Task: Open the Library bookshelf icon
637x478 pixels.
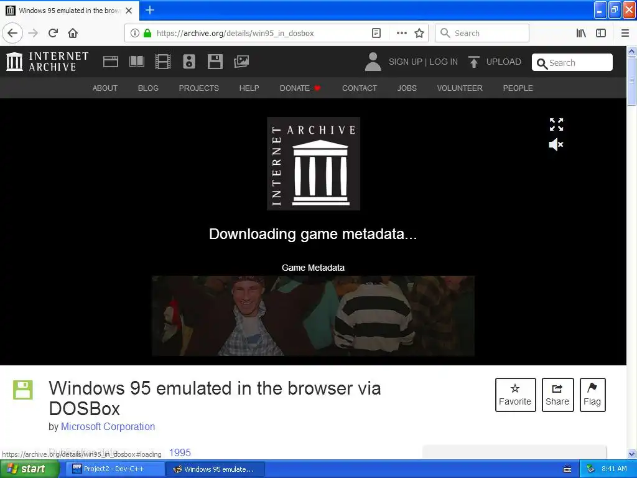Action: coord(581,33)
